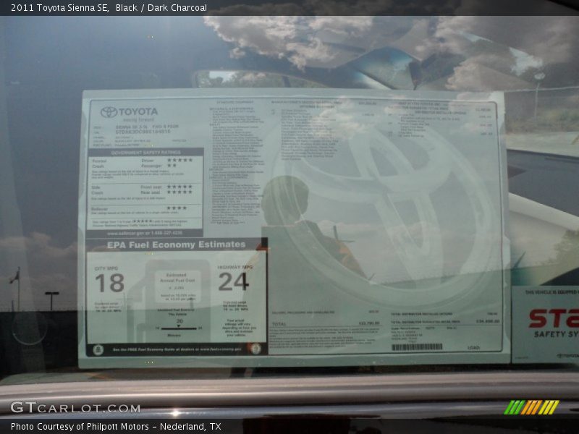Select the highway MPG number 24
This screenshot has width=579, height=434.
tap(234, 281)
